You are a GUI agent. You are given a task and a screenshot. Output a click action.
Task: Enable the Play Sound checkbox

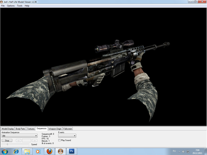(60, 140)
